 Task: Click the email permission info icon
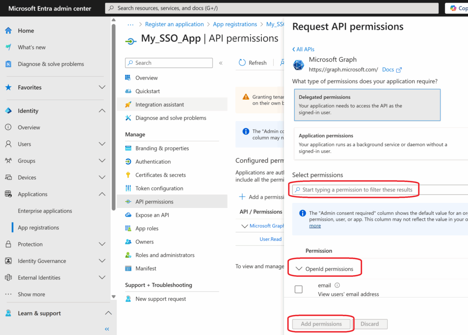pos(337,285)
